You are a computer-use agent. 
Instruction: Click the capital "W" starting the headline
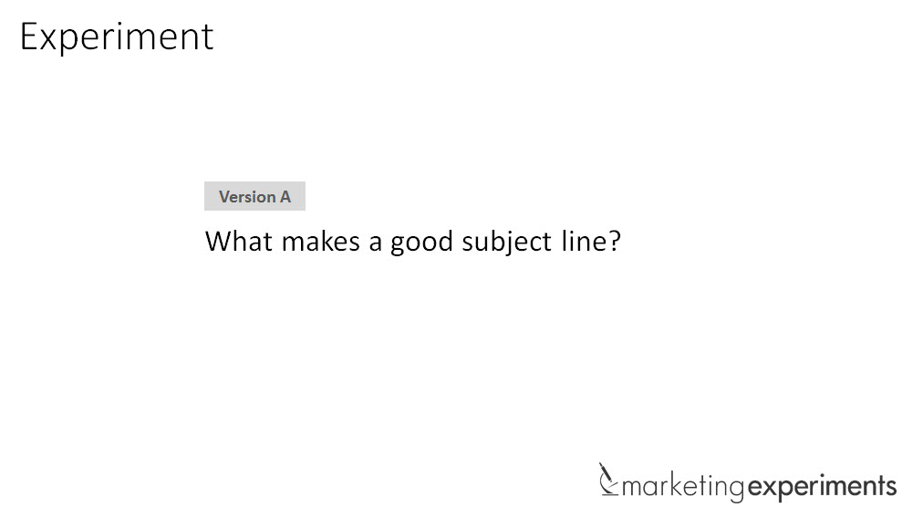tap(219, 242)
